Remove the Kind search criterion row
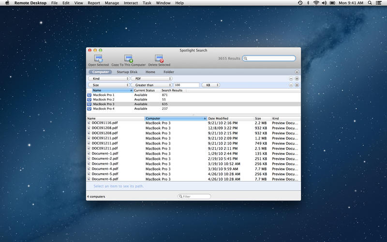 click(x=291, y=78)
